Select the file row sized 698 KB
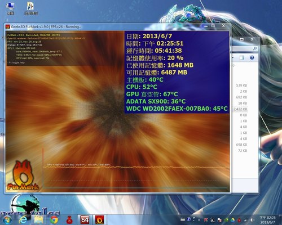The width and height of the screenshot is (282, 225). [241, 145]
